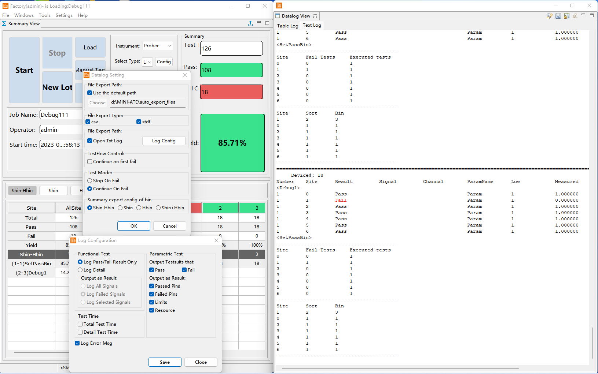
Task: Click the eraser clear log icon
Action: pyautogui.click(x=575, y=16)
